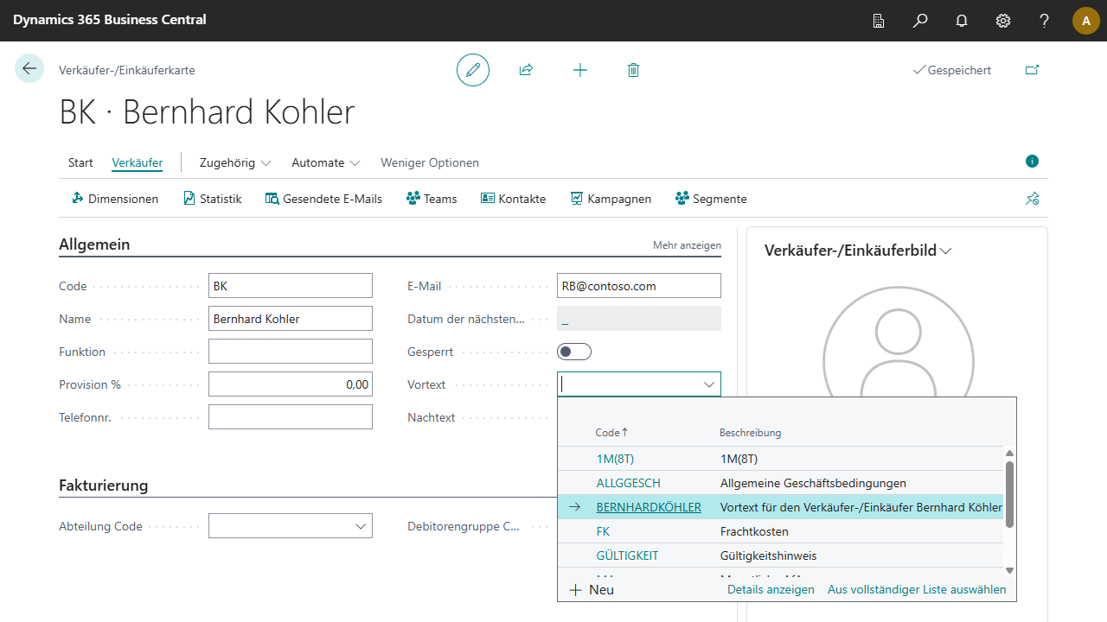Select the ALLGGESCH row in list
This screenshot has height=622, width=1107.
click(628, 483)
